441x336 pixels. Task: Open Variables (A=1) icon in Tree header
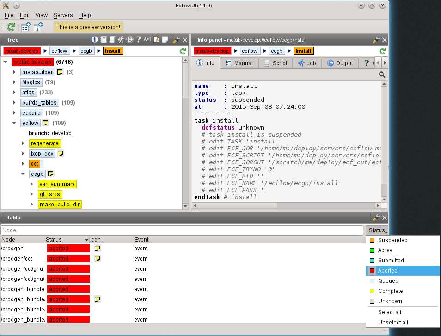(x=147, y=40)
